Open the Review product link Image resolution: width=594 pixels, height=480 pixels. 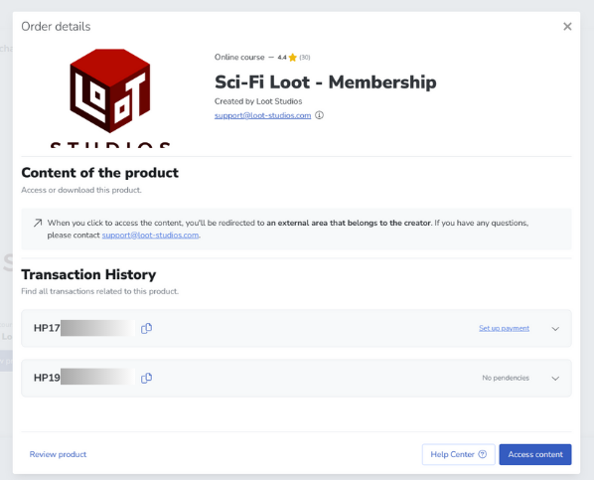[58, 454]
